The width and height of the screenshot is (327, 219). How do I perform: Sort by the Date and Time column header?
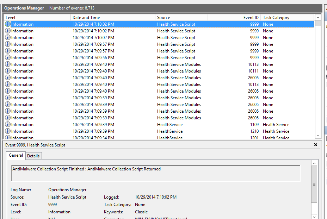pos(113,18)
